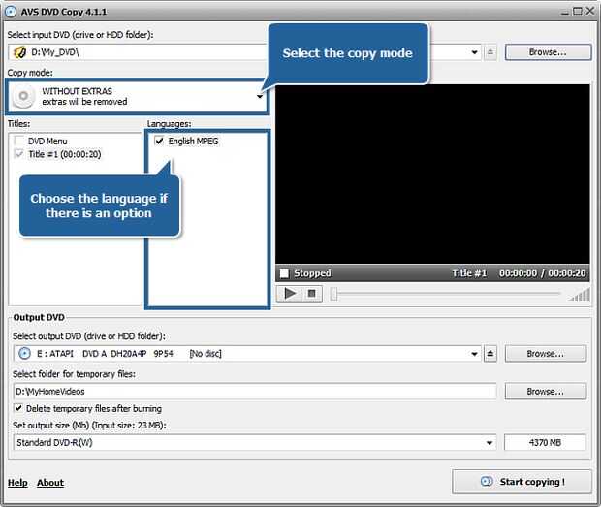Click the volume level bars icon
Viewport: 601px width, 507px height.
(x=579, y=296)
